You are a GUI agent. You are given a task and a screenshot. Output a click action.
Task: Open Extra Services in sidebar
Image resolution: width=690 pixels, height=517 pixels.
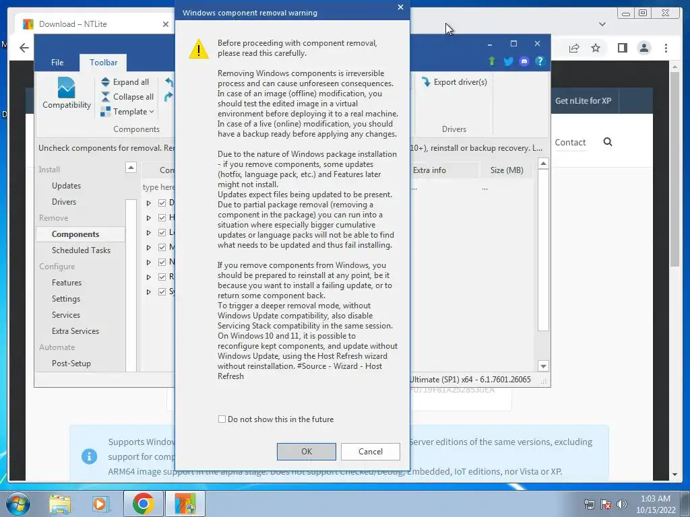75,331
